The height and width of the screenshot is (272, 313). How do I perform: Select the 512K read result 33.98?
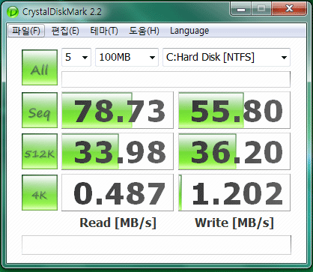(x=118, y=151)
